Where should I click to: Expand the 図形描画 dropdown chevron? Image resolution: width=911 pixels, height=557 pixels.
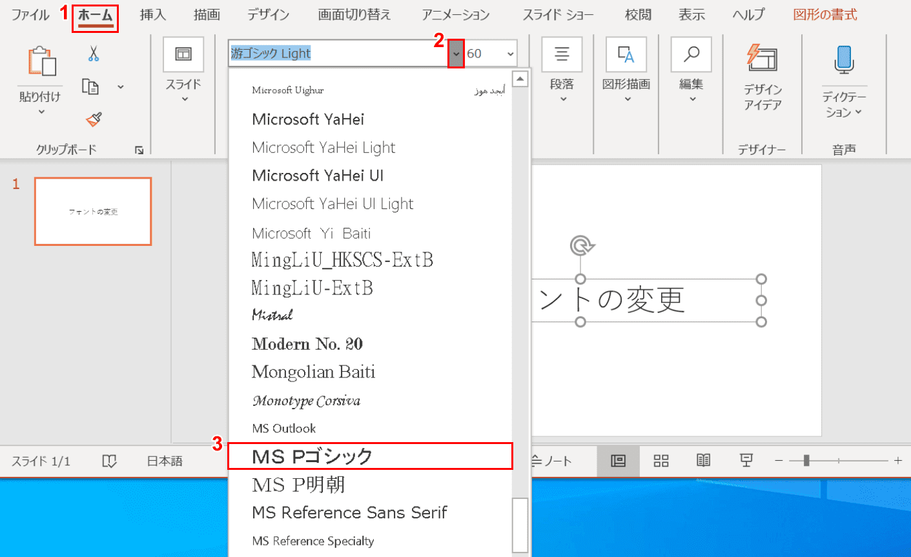[628, 99]
